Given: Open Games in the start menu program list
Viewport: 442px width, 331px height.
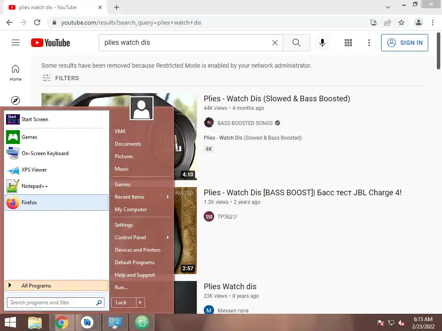Looking at the screenshot, I should pyautogui.click(x=57, y=137).
